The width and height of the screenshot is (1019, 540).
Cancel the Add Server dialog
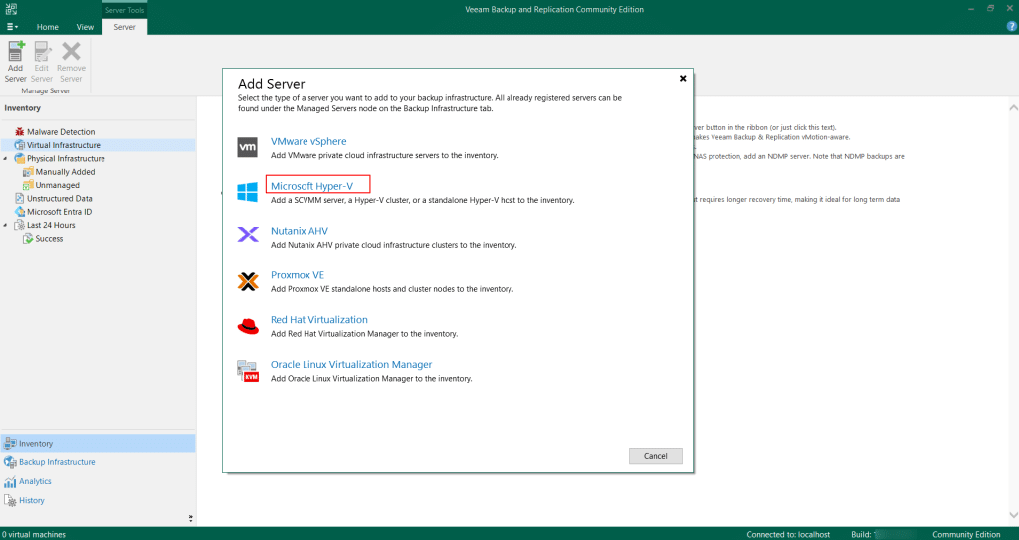(655, 456)
